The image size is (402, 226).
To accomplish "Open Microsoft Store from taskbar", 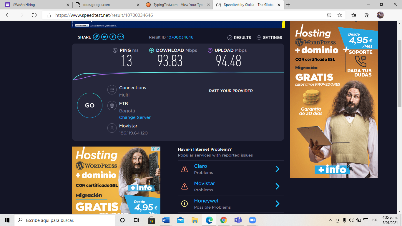I will [152, 220].
